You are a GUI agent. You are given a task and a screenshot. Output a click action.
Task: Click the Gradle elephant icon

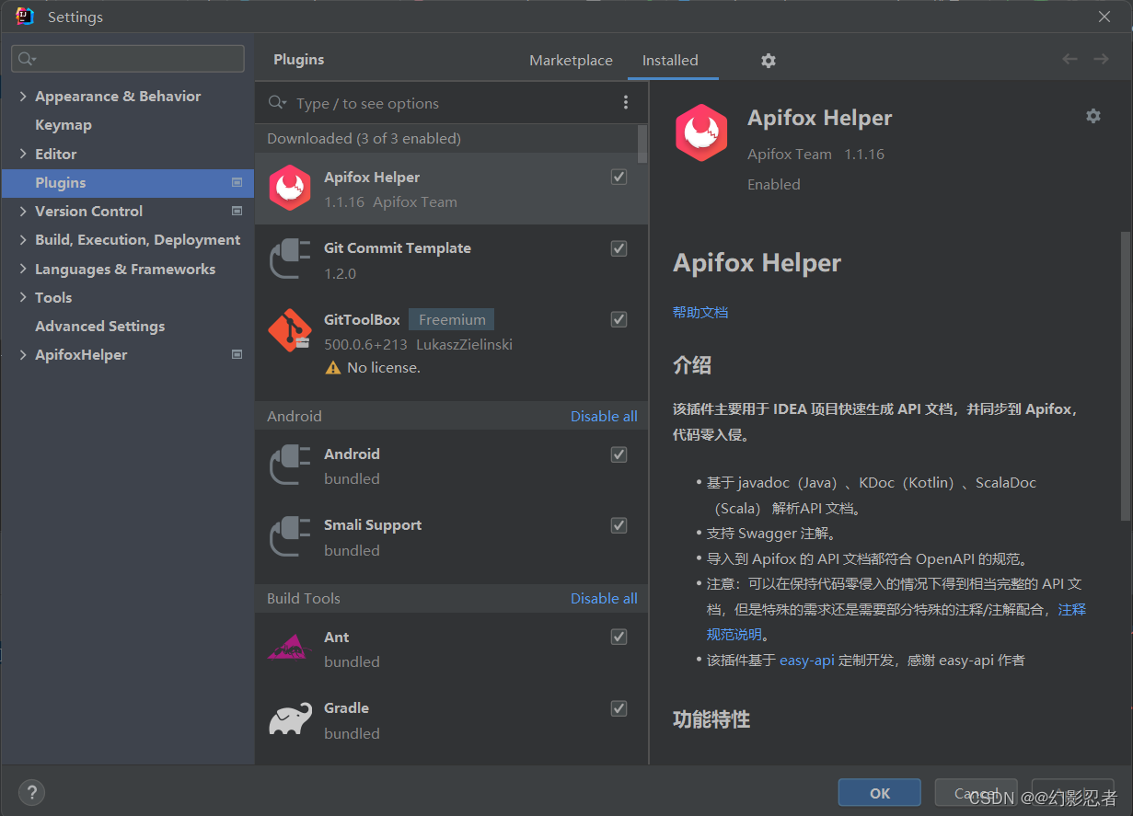coord(290,719)
